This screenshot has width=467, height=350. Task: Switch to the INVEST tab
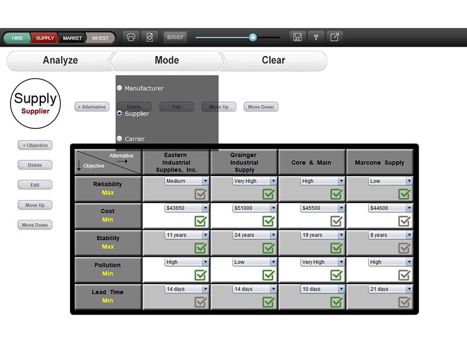tap(100, 38)
